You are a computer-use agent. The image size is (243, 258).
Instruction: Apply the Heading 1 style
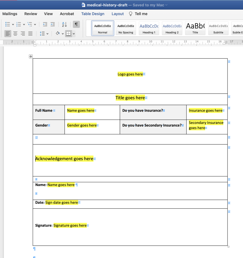149,28
